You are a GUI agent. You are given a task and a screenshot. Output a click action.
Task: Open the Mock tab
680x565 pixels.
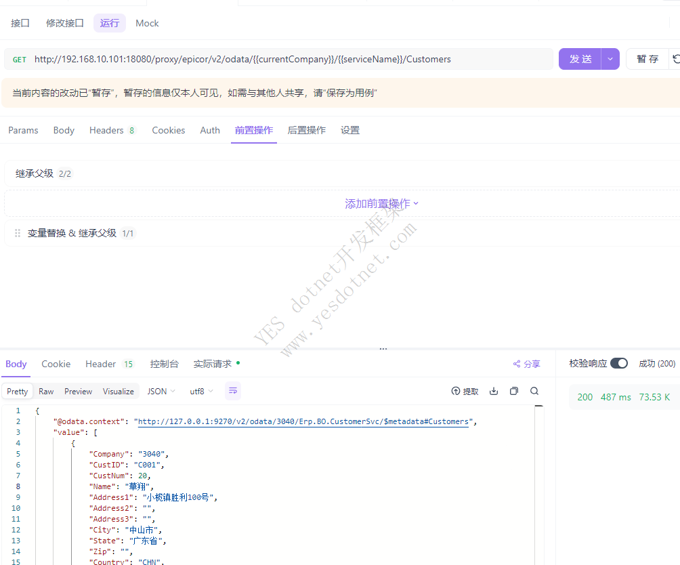coord(147,24)
